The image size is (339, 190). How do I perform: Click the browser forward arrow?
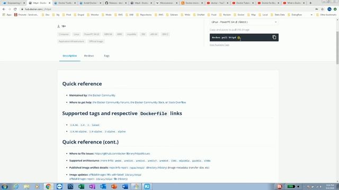pyautogui.click(x=10, y=9)
